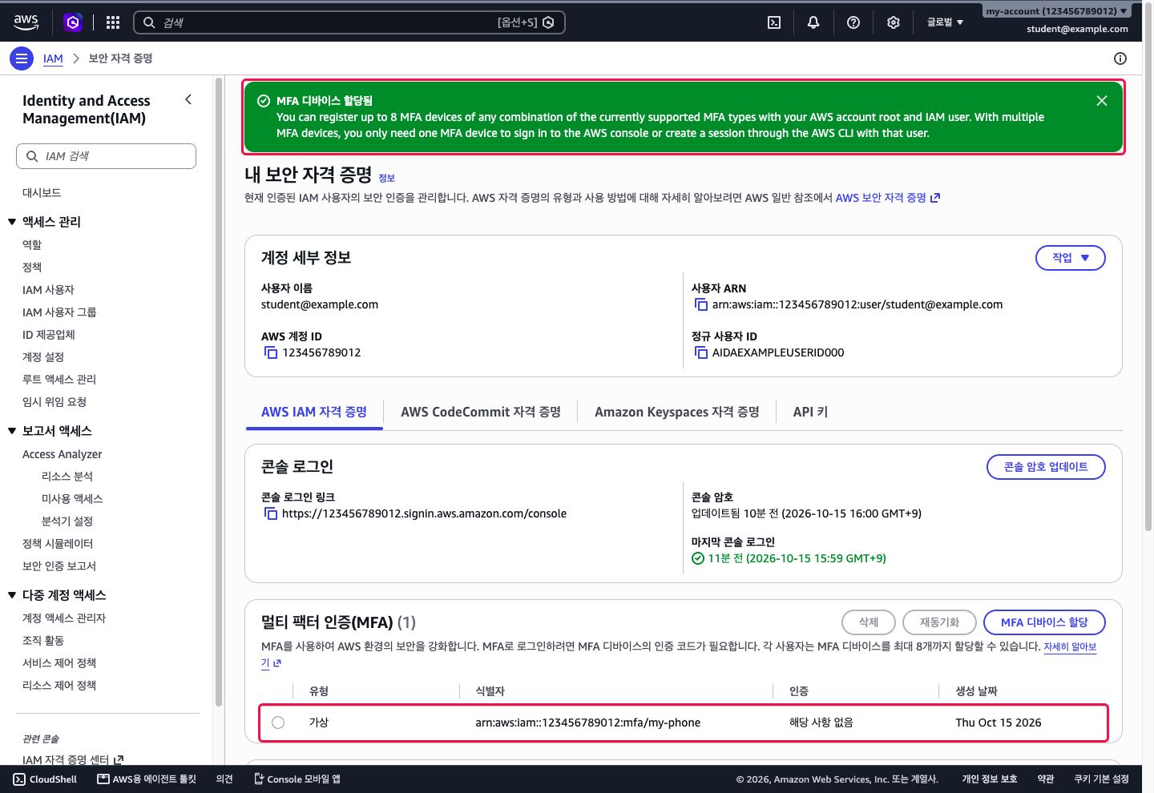
Task: Copy the canonical user ID AIDAEXAMPLEUSERID000
Action: [701, 352]
